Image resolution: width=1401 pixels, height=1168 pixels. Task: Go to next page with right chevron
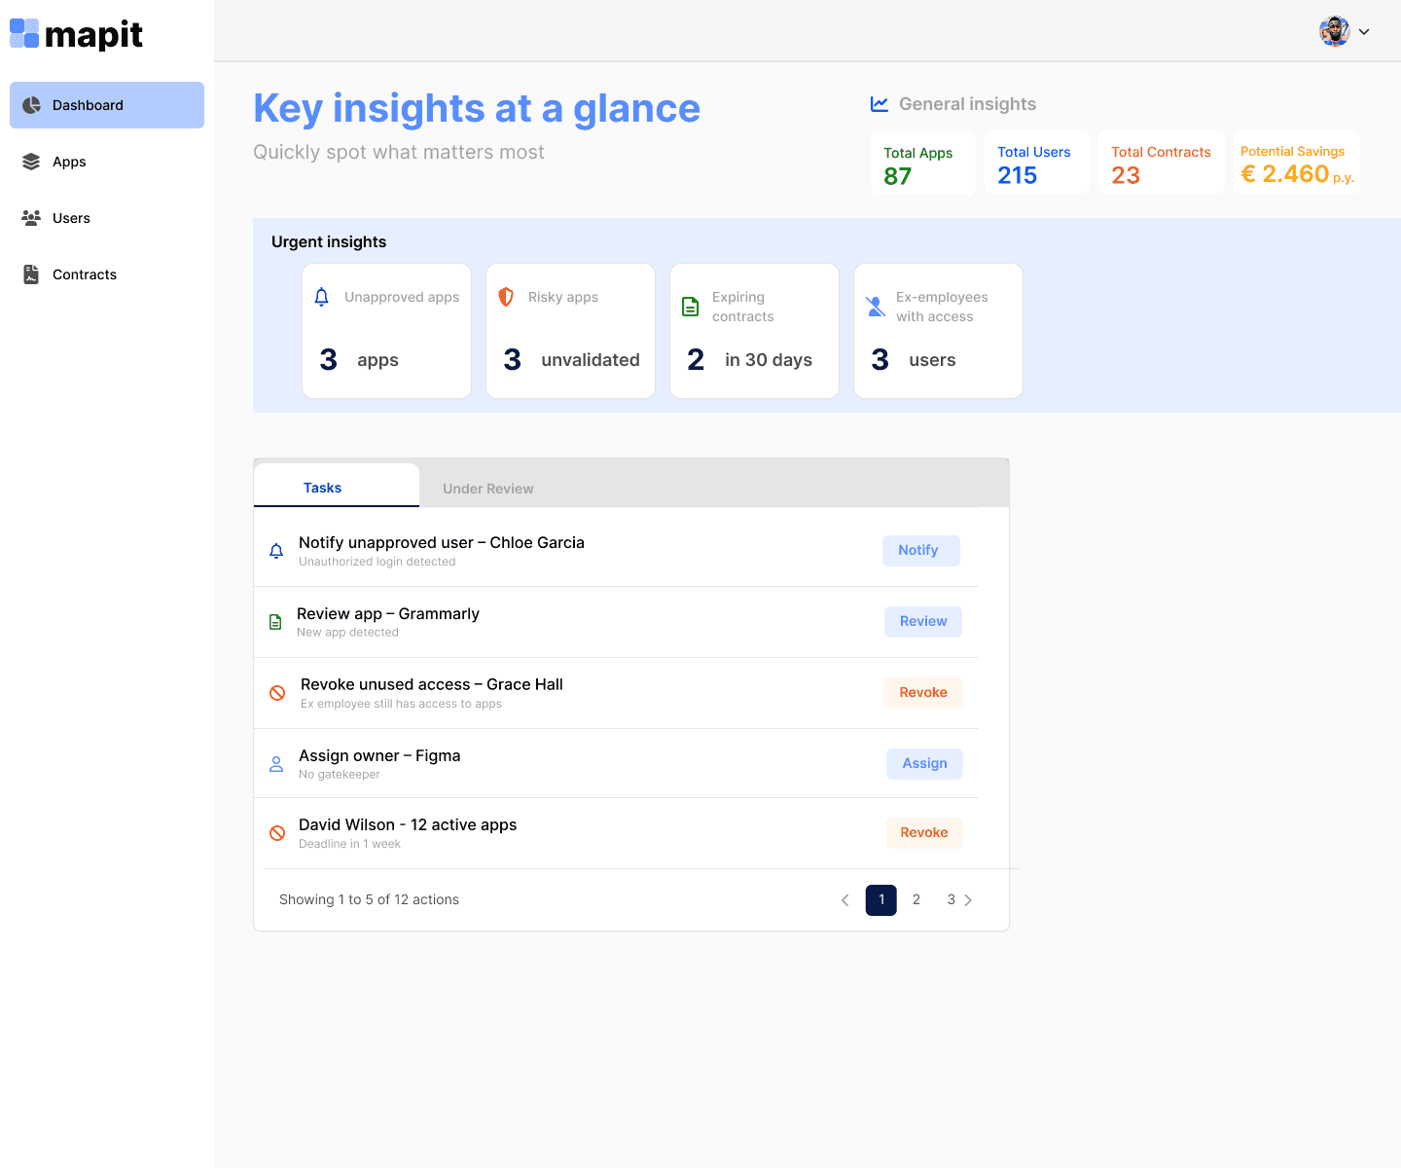pyautogui.click(x=968, y=899)
